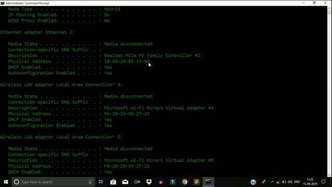Click the scrollbar down arrow

329,175
